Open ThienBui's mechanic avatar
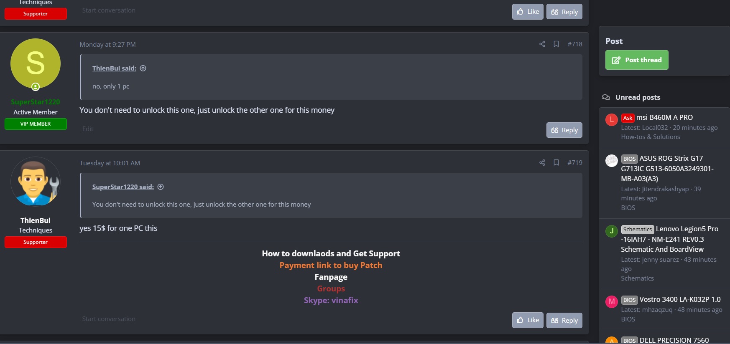Screen dimensions: 730x344 [36, 182]
